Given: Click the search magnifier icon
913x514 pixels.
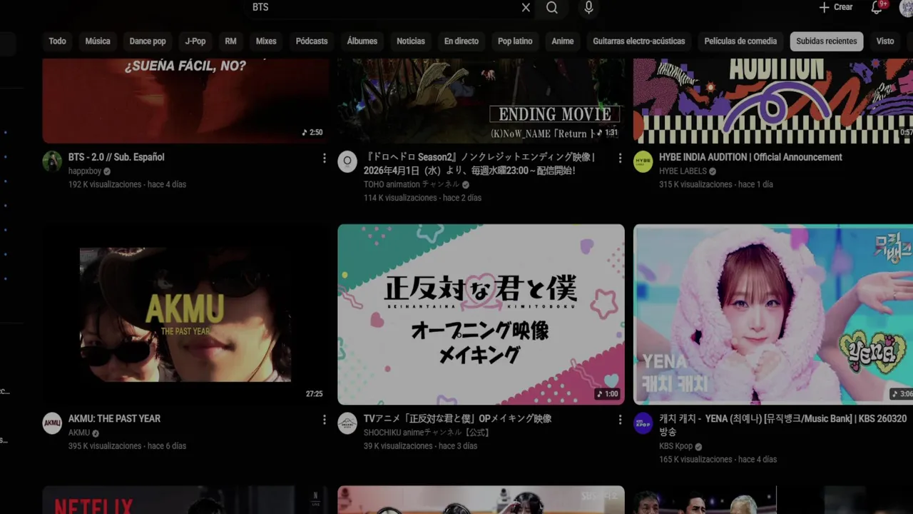Looking at the screenshot, I should click(552, 7).
